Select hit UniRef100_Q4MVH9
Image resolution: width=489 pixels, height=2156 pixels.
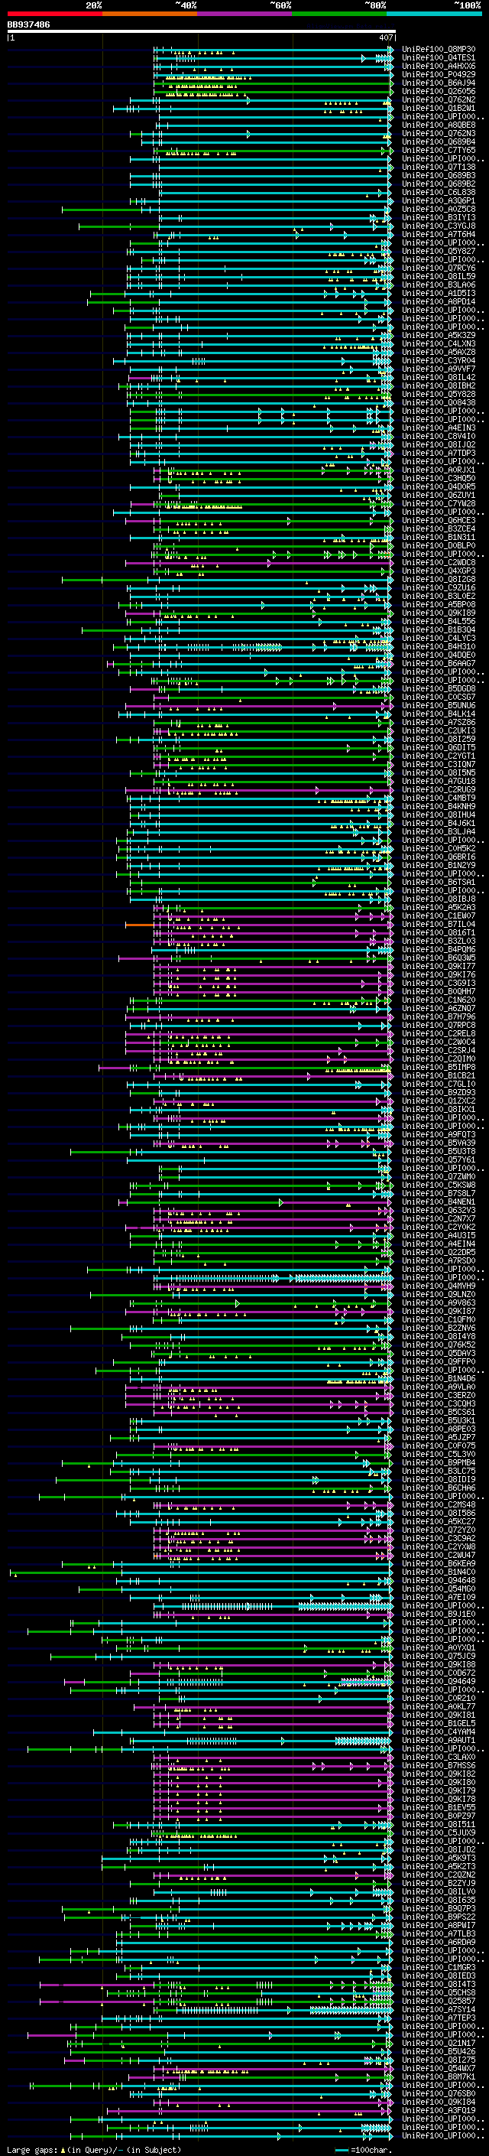[439, 1286]
